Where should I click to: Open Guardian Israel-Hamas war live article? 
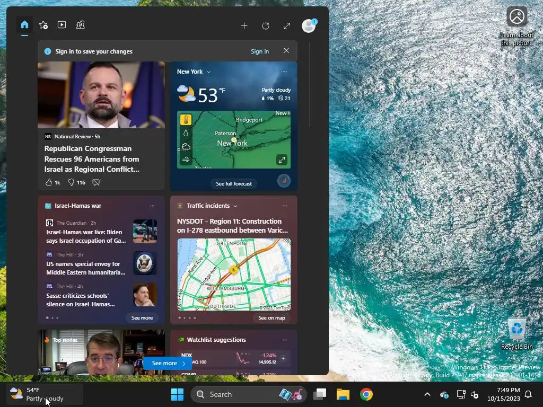[x=86, y=236]
